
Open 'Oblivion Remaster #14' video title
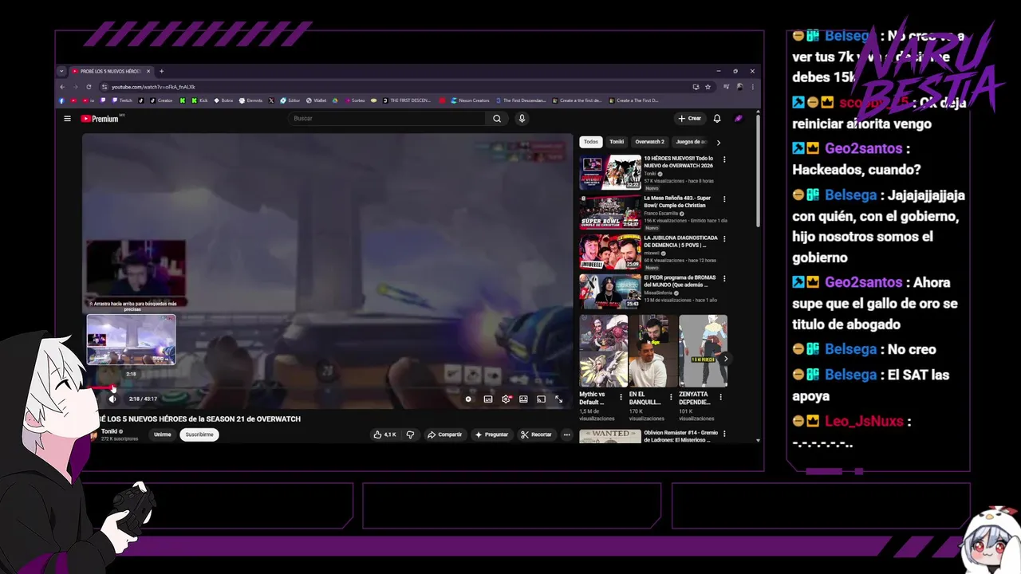(x=681, y=436)
